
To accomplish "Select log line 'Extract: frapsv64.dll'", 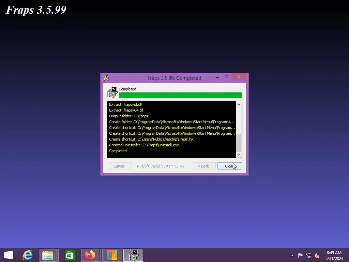I will pyautogui.click(x=126, y=110).
